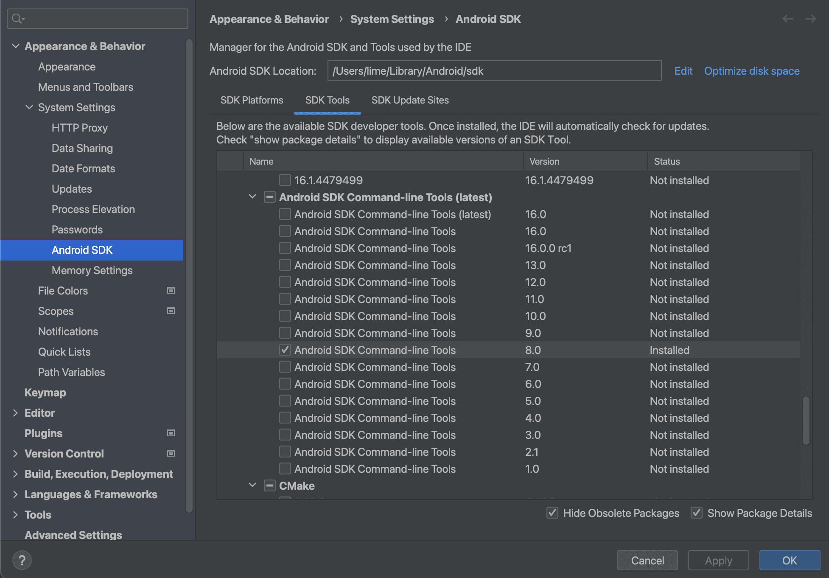Check Command-line Tools version 16.0.0 rc1 checkbox
This screenshot has height=578, width=829.
(285, 248)
